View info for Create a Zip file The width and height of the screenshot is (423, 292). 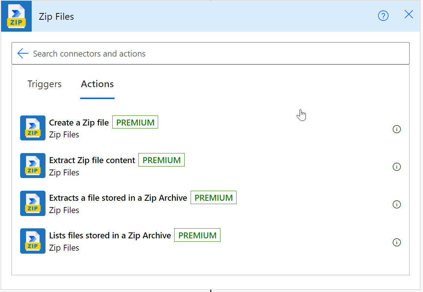point(397,129)
